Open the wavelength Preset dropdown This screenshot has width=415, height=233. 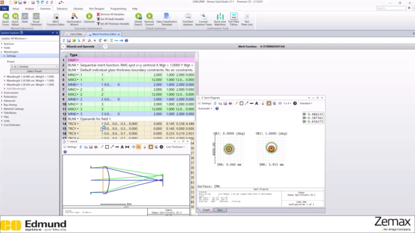click(34, 67)
